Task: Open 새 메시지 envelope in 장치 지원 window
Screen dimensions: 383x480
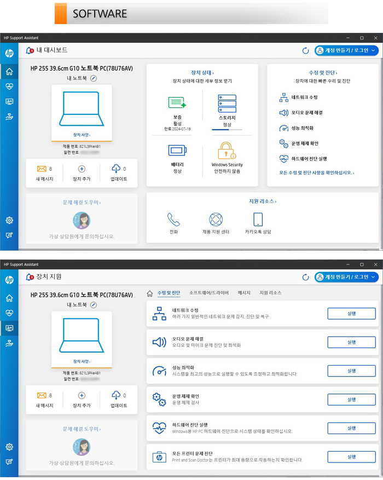Action: [42, 396]
